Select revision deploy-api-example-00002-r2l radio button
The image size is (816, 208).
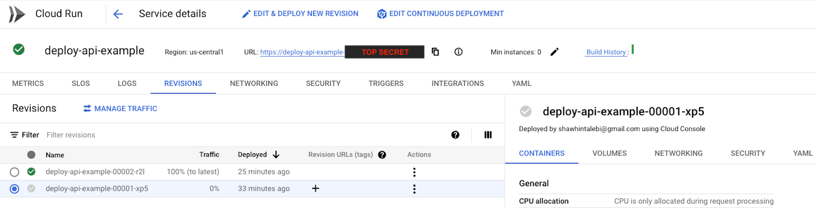(15, 172)
